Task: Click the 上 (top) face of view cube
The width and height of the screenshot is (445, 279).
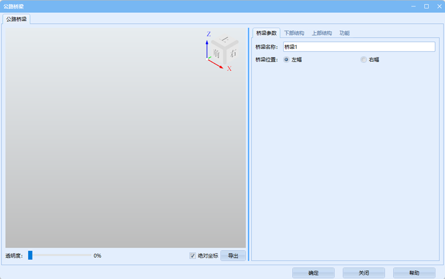Action: pos(224,41)
